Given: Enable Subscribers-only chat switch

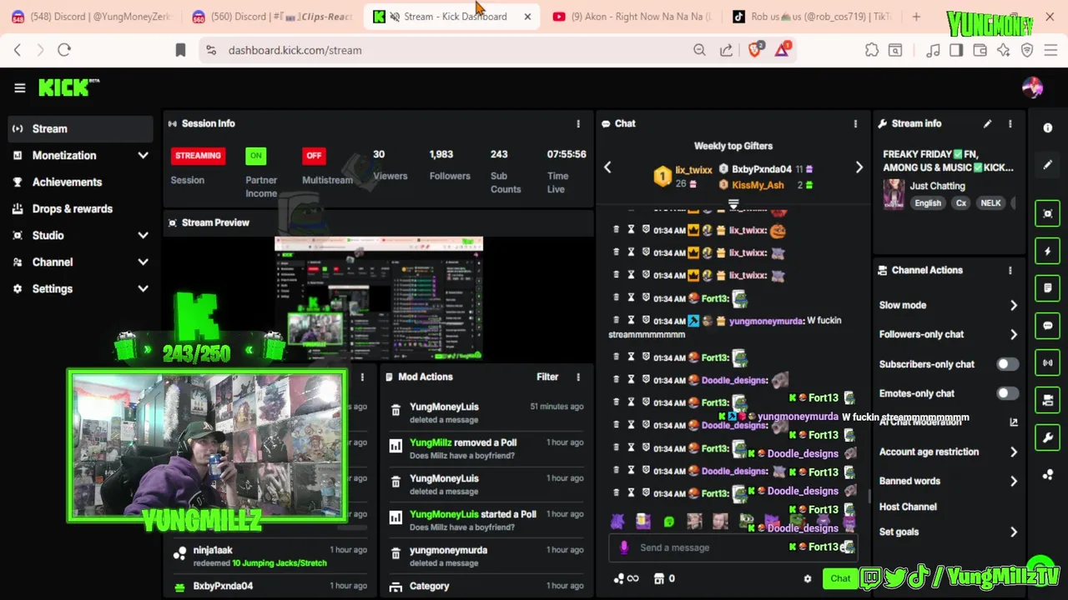Looking at the screenshot, I should tap(1008, 364).
